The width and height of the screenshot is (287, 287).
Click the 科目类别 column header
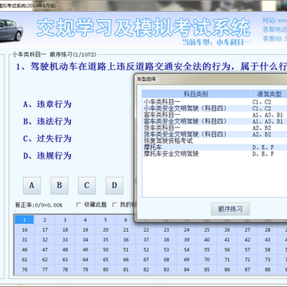[196, 94]
